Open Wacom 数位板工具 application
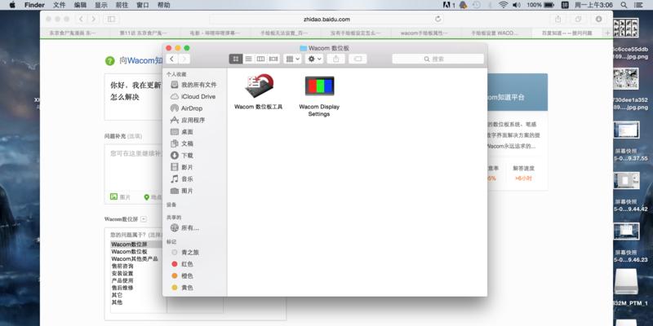The height and width of the screenshot is (326, 653). click(x=259, y=92)
